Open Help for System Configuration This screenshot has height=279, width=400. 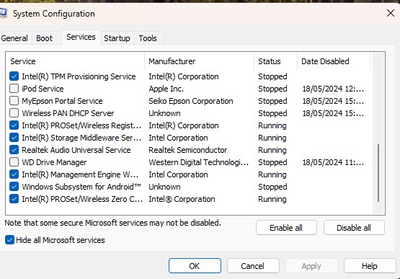coord(370,266)
